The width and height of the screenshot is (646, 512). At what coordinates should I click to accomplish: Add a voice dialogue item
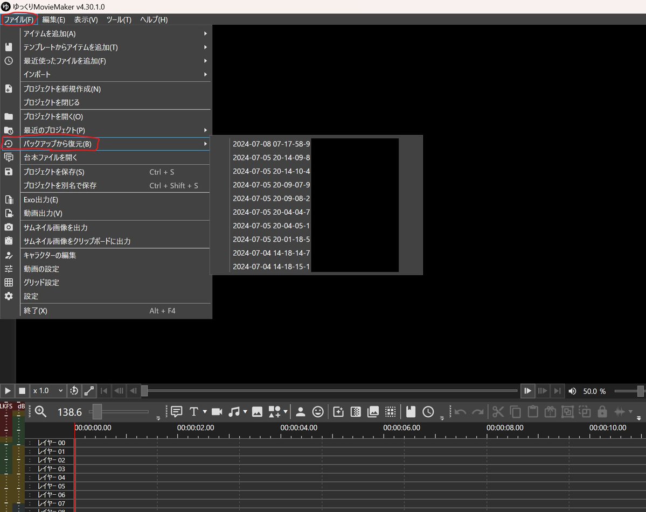point(176,411)
